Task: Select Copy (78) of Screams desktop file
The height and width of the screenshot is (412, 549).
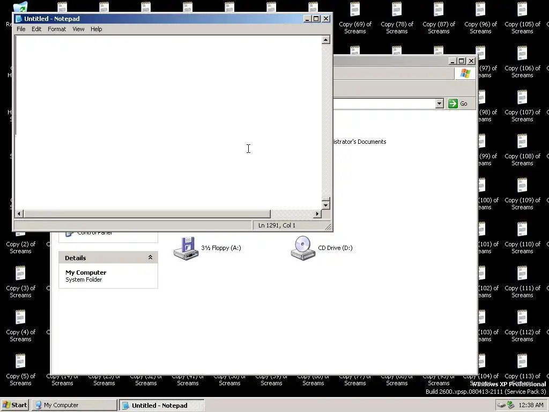Action: click(x=397, y=18)
